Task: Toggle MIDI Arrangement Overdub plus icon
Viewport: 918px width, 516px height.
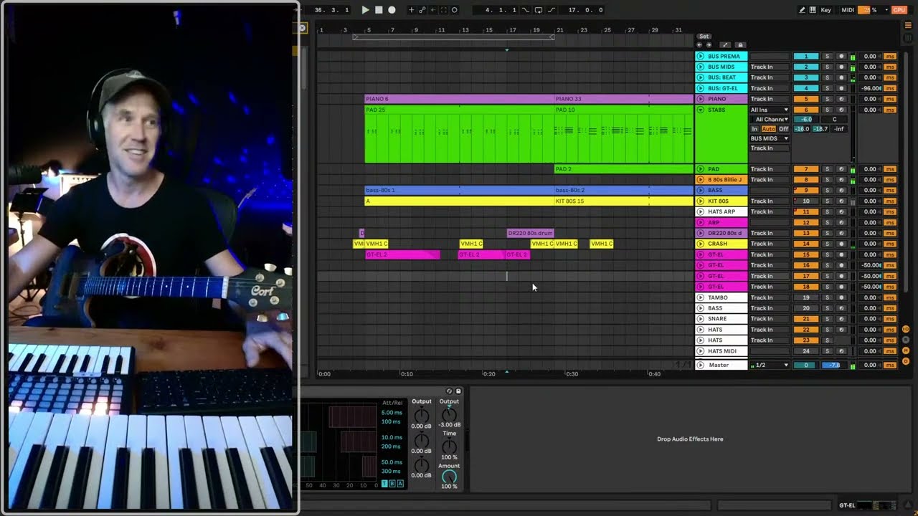Action: pyautogui.click(x=411, y=10)
